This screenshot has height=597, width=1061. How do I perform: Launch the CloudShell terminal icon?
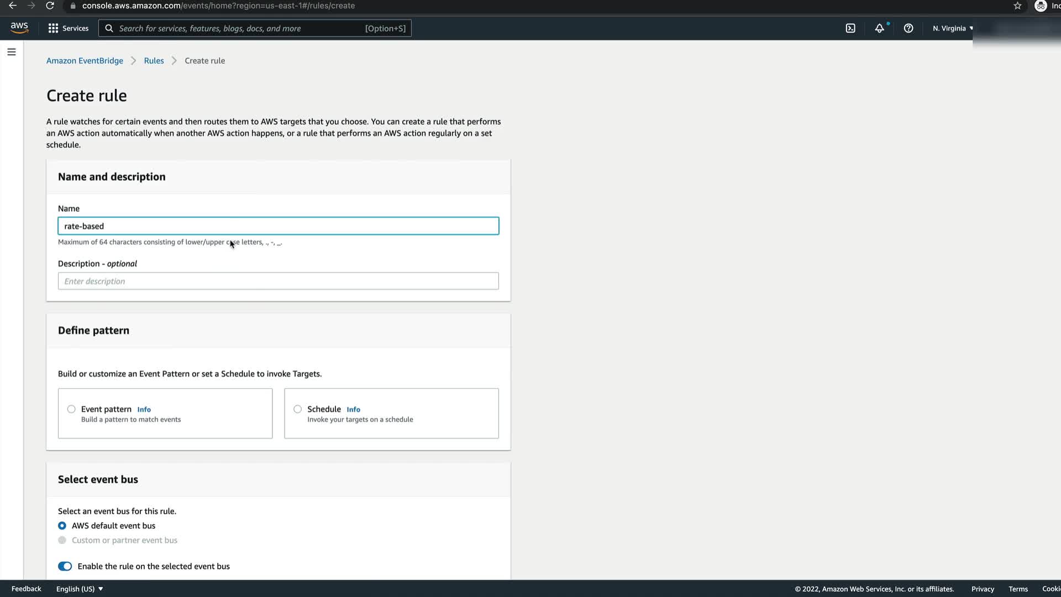click(x=850, y=28)
